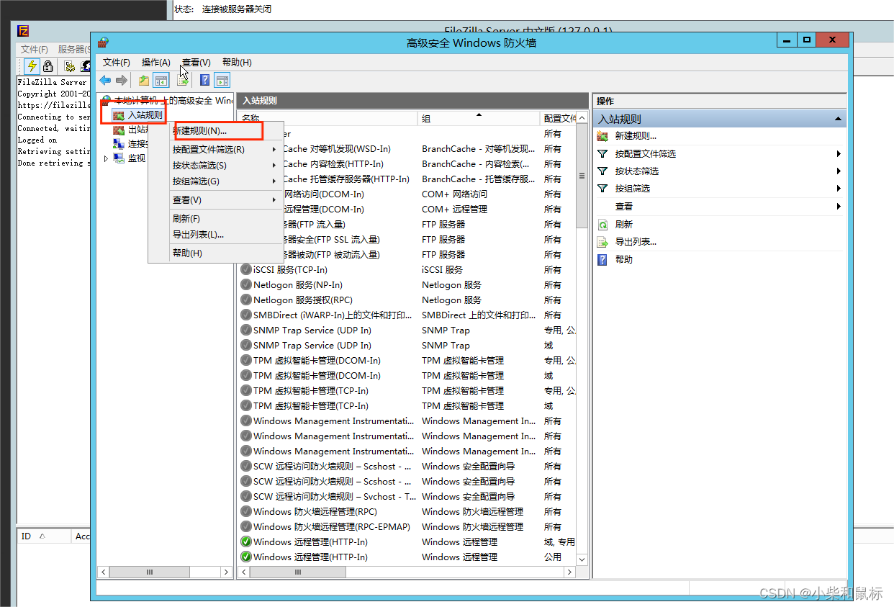Click the lightning bolt icon in the FileZilla Server toolbar
894x607 pixels.
click(32, 66)
